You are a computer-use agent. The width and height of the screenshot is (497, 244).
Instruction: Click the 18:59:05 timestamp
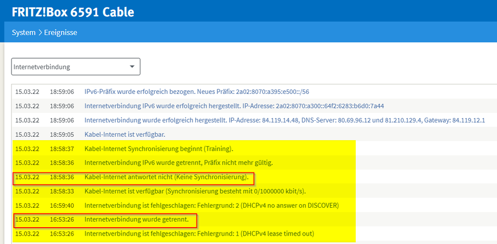[62, 135]
